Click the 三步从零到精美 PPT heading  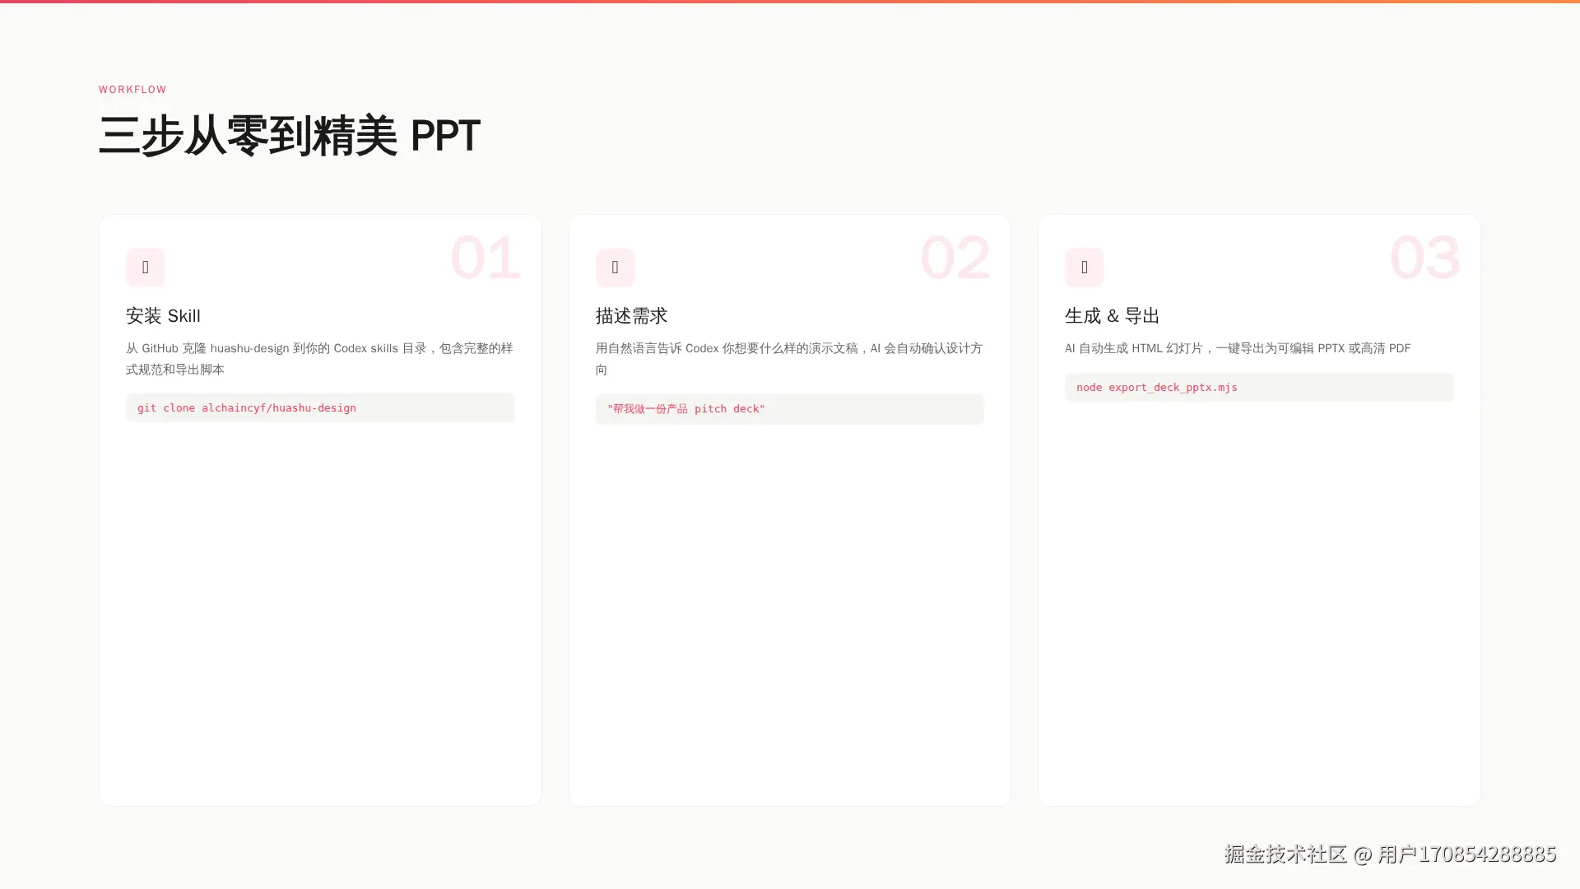[289, 136]
